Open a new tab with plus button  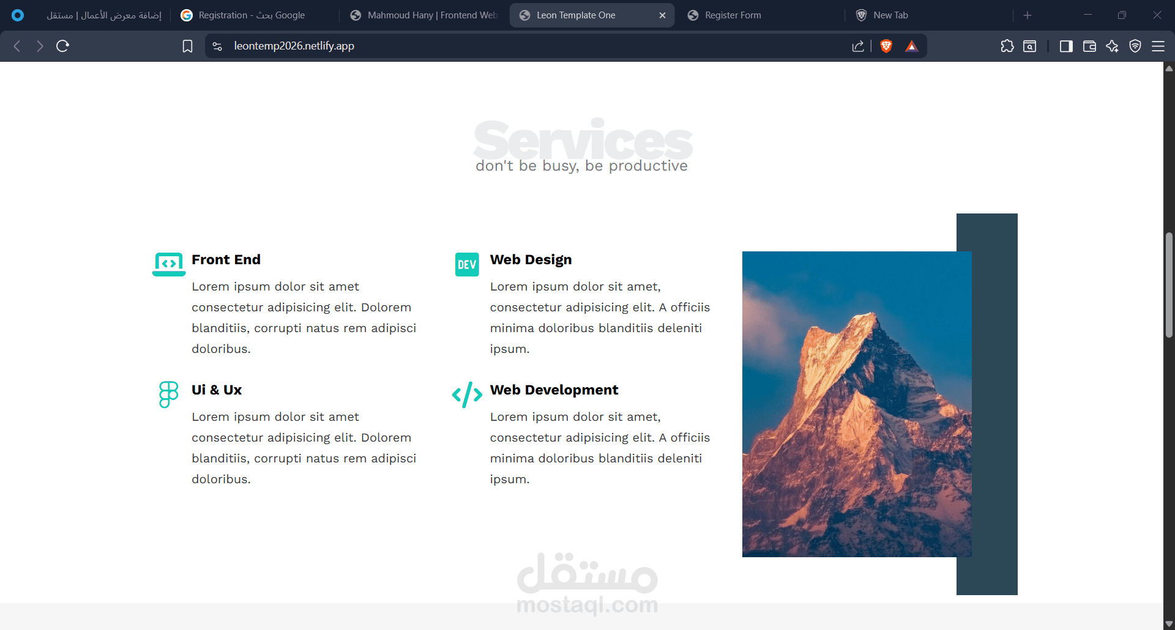(x=1028, y=15)
